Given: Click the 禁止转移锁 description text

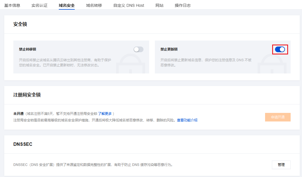Looking at the screenshot, I should coord(65,62).
